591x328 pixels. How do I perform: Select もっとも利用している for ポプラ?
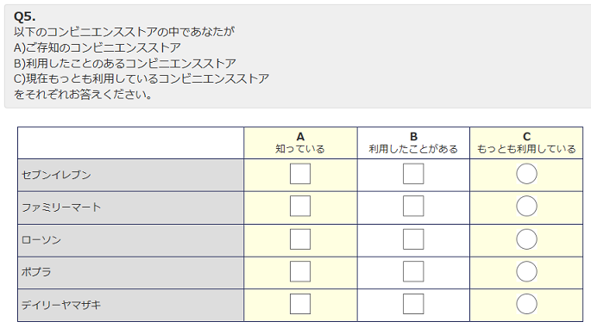click(x=526, y=271)
